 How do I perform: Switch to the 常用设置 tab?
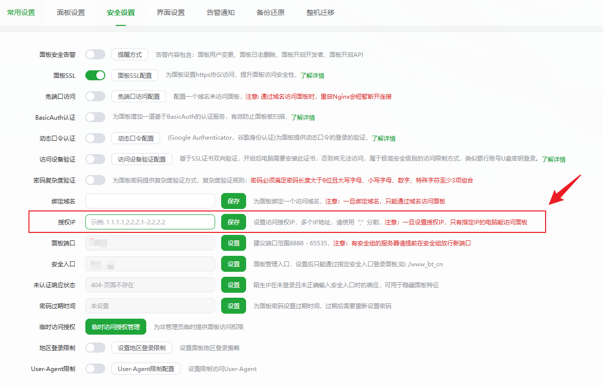tap(21, 12)
